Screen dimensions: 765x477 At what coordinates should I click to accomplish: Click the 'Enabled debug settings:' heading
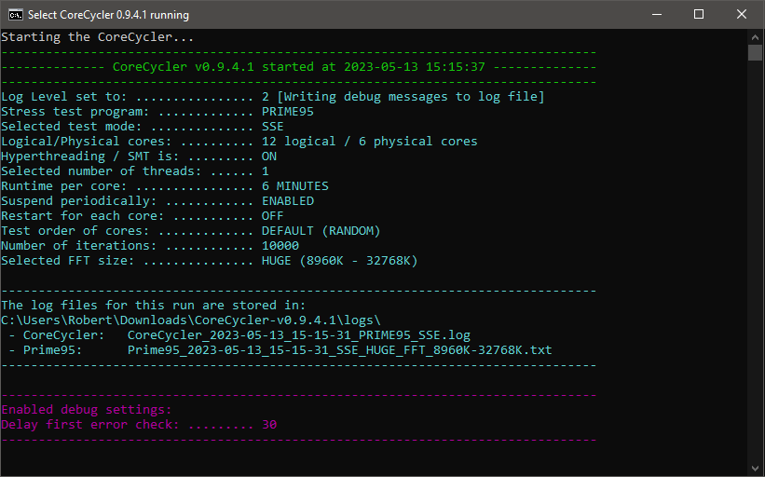tap(86, 410)
